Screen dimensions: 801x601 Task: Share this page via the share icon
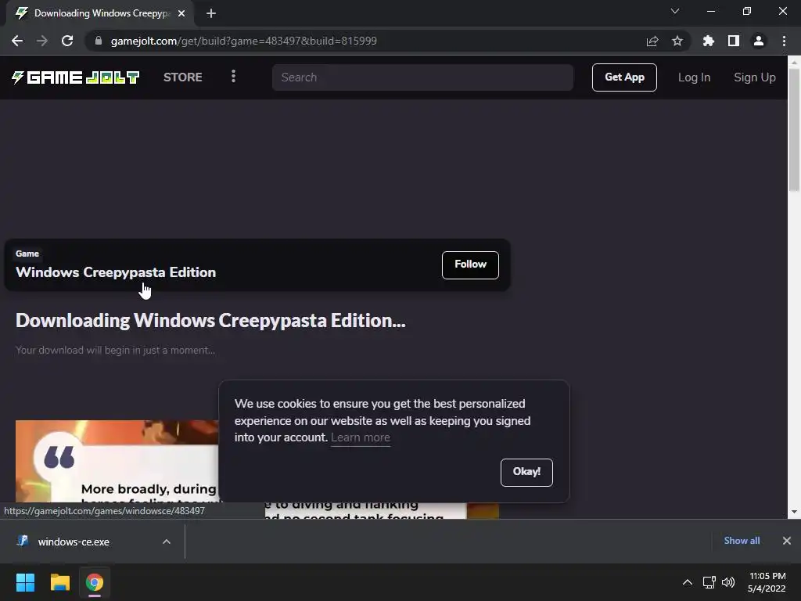pos(652,41)
